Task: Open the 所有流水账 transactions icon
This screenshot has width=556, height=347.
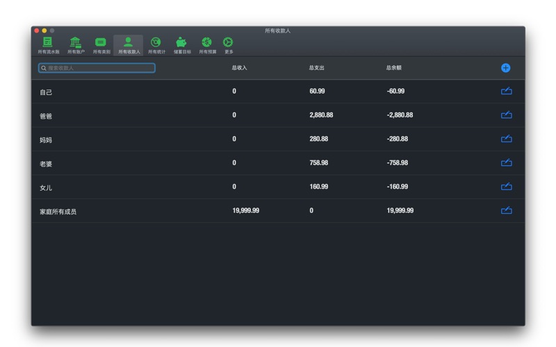Action: 48,43
